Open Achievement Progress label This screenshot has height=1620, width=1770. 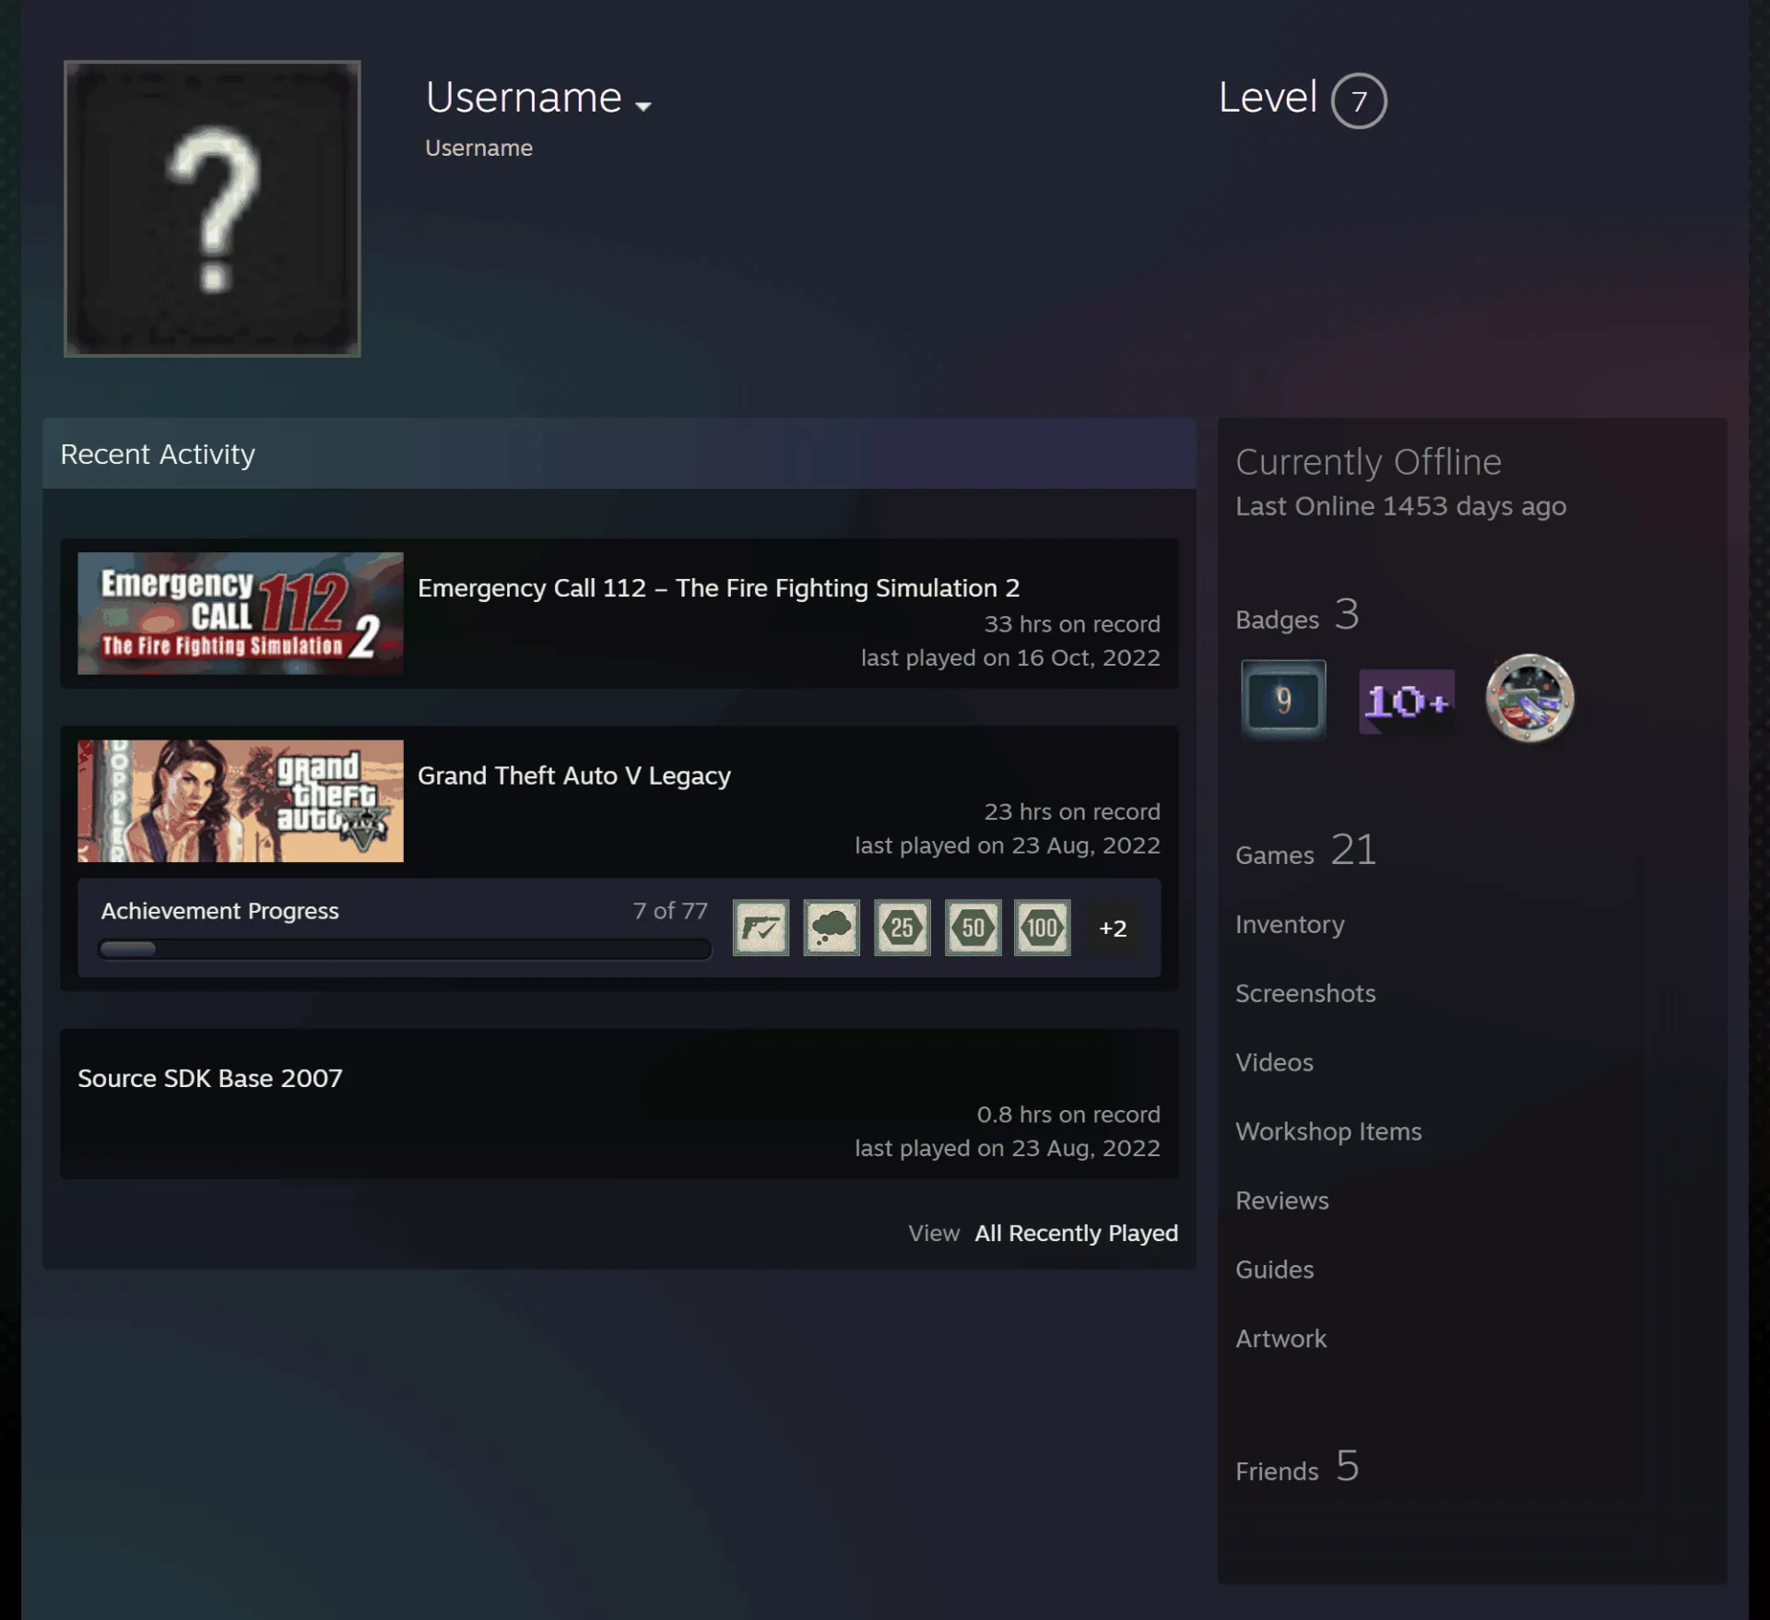coord(220,911)
